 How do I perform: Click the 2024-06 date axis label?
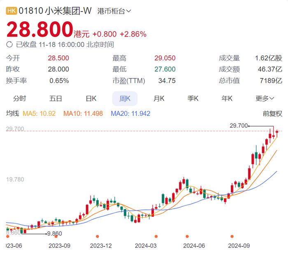194,246
